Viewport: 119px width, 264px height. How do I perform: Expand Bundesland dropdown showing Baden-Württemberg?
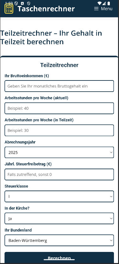coord(59,240)
